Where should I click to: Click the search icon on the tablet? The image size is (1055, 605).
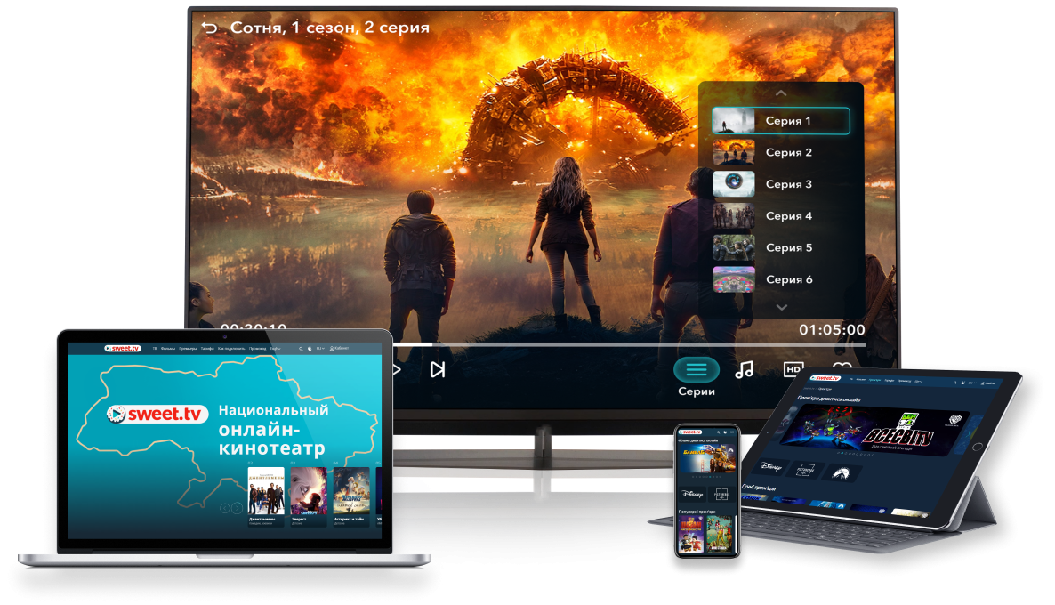[954, 383]
